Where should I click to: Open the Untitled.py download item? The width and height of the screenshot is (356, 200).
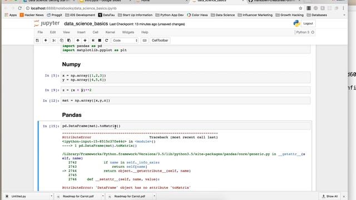[18, 196]
